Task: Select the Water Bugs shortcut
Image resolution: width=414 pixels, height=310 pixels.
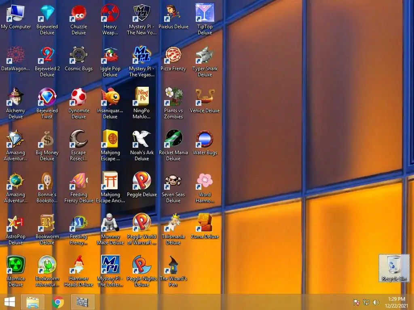Action: coord(205,142)
